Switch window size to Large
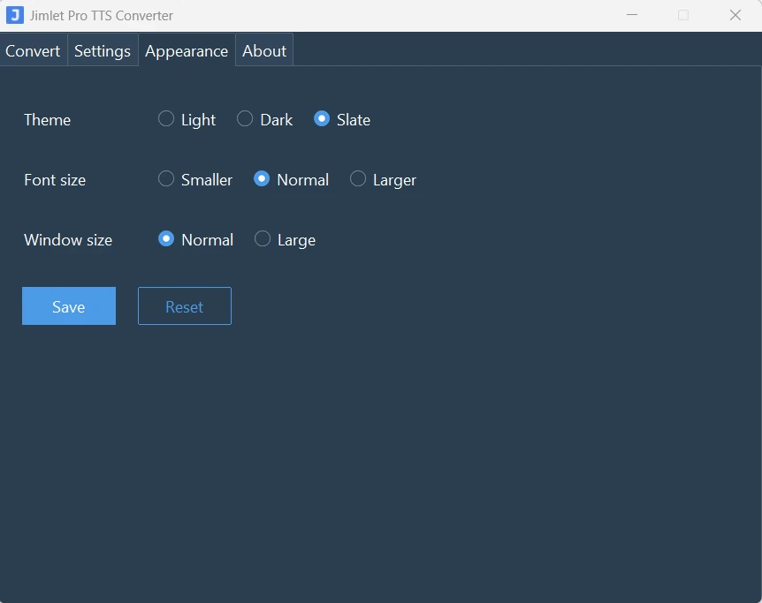 click(x=262, y=238)
